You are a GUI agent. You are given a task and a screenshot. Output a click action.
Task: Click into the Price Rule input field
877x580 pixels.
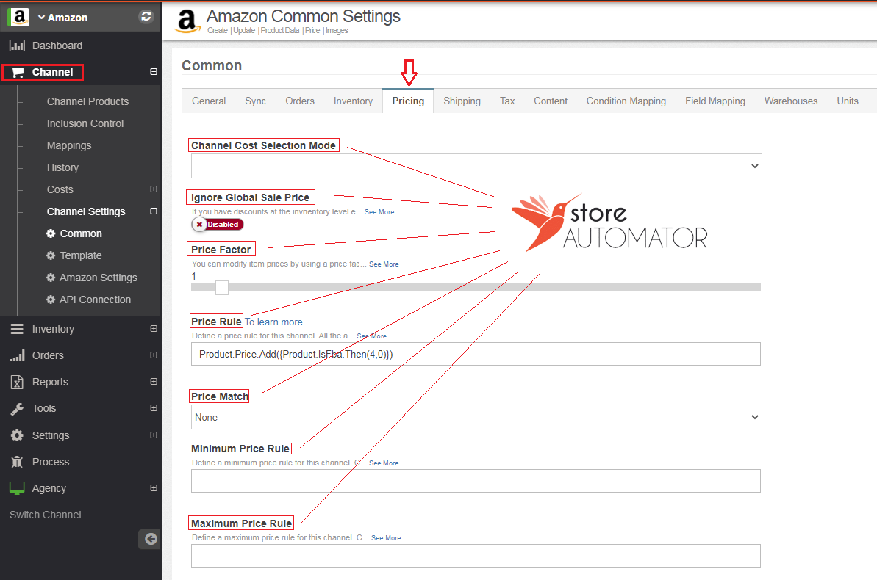pos(476,355)
